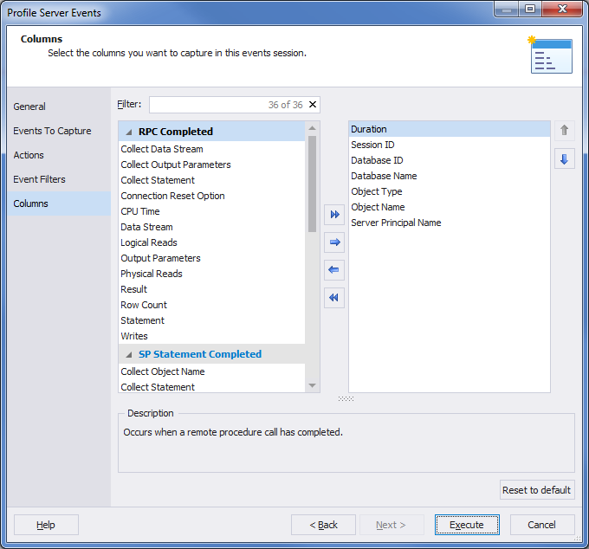The width and height of the screenshot is (589, 549).
Task: Click inside the Filter text field
Action: click(209, 105)
